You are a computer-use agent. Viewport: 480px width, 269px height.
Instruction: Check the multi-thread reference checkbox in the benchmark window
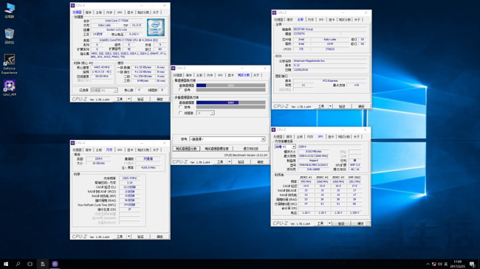(x=180, y=108)
